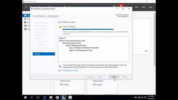Select Role Administration Tools row

72,43
